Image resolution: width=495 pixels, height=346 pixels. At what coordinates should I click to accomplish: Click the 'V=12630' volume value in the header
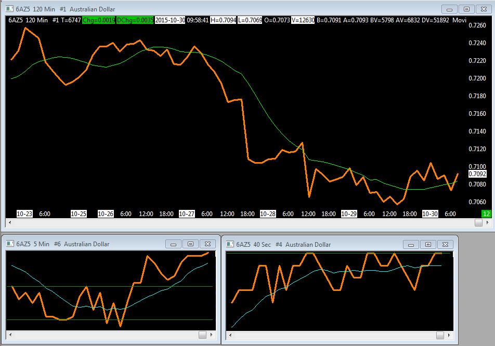coord(303,20)
